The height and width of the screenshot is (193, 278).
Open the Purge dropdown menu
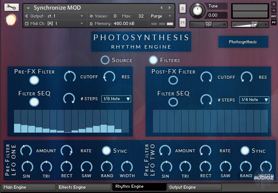coord(161,16)
